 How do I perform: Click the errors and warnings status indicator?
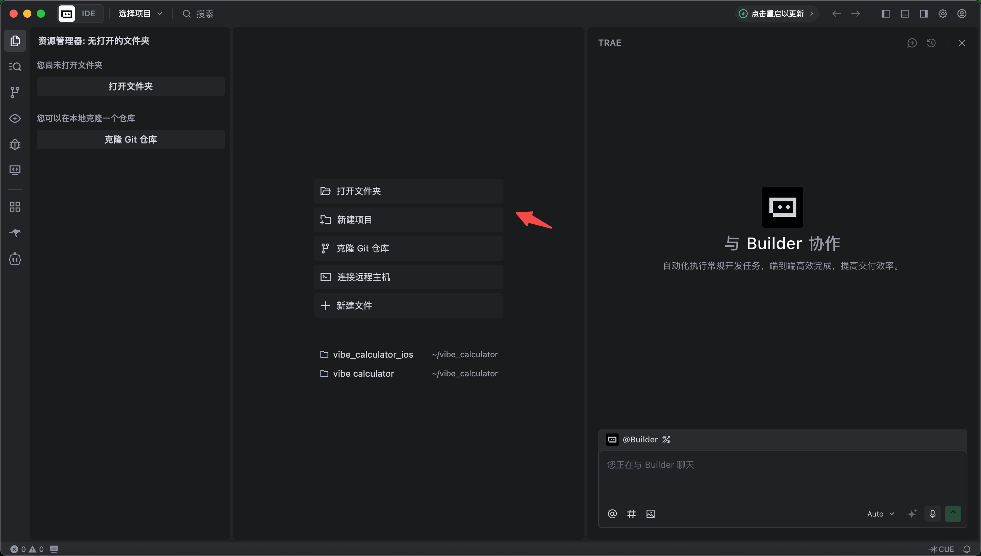point(27,549)
